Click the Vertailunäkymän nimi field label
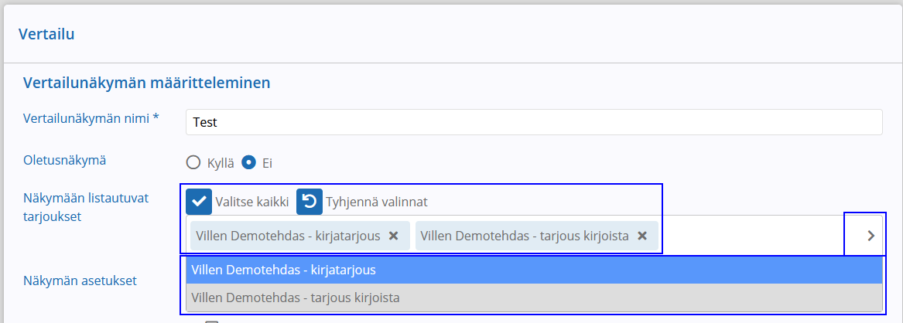 (x=91, y=118)
